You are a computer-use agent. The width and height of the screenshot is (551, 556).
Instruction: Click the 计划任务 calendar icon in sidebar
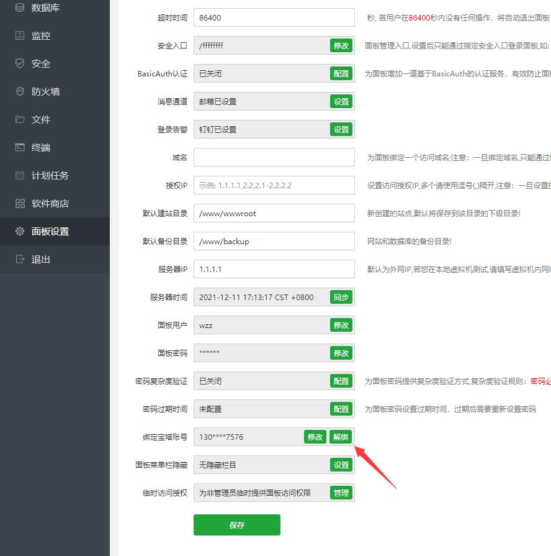(x=20, y=175)
